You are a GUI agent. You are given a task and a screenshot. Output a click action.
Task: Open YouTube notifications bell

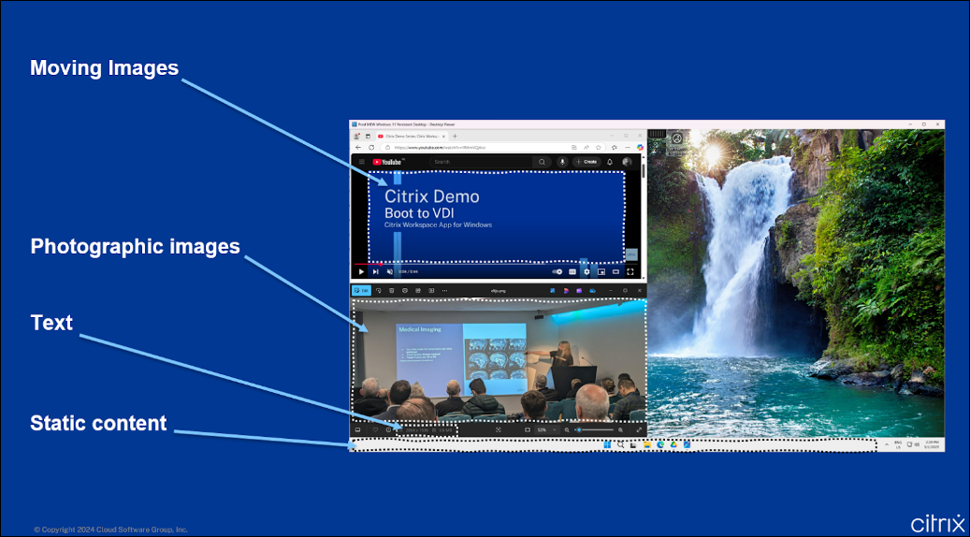click(x=609, y=162)
